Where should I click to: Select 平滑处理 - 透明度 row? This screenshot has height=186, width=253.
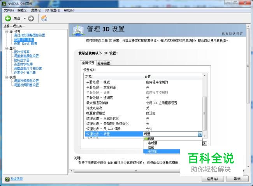pyautogui.click(x=144, y=98)
